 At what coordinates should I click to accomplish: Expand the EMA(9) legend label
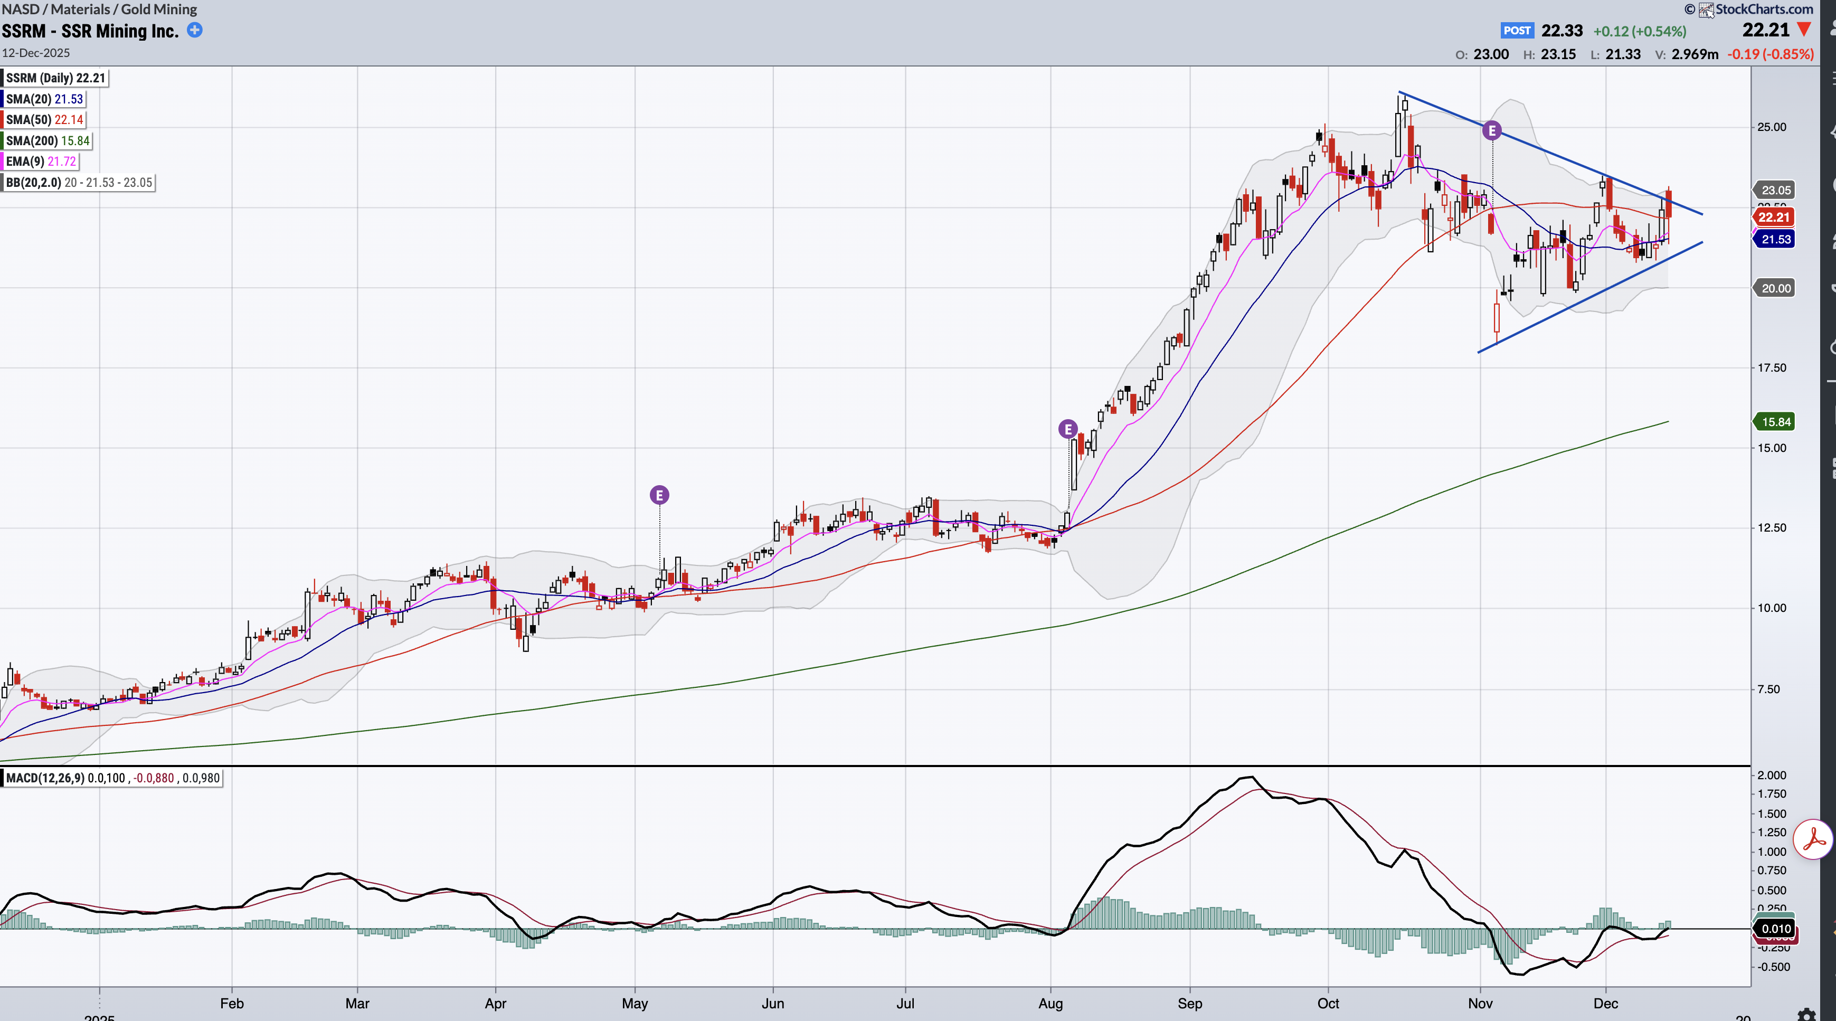(41, 161)
